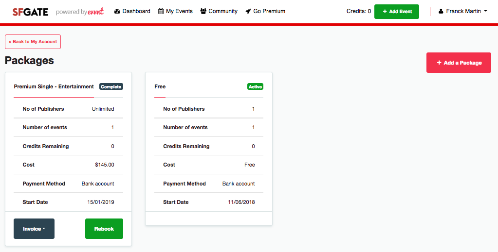
Task: Click the 15/01/2019 start date
Action: 101,202
